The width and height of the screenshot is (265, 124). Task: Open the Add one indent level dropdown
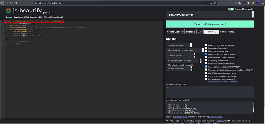click(179, 68)
